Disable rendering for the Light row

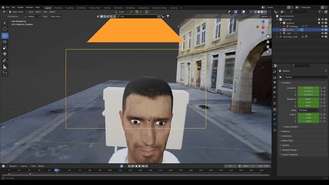(x=326, y=33)
